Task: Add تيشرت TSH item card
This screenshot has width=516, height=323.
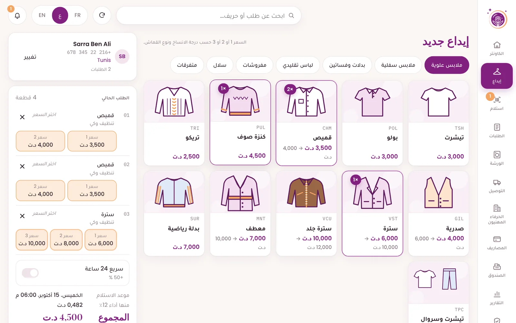Action: click(438, 123)
